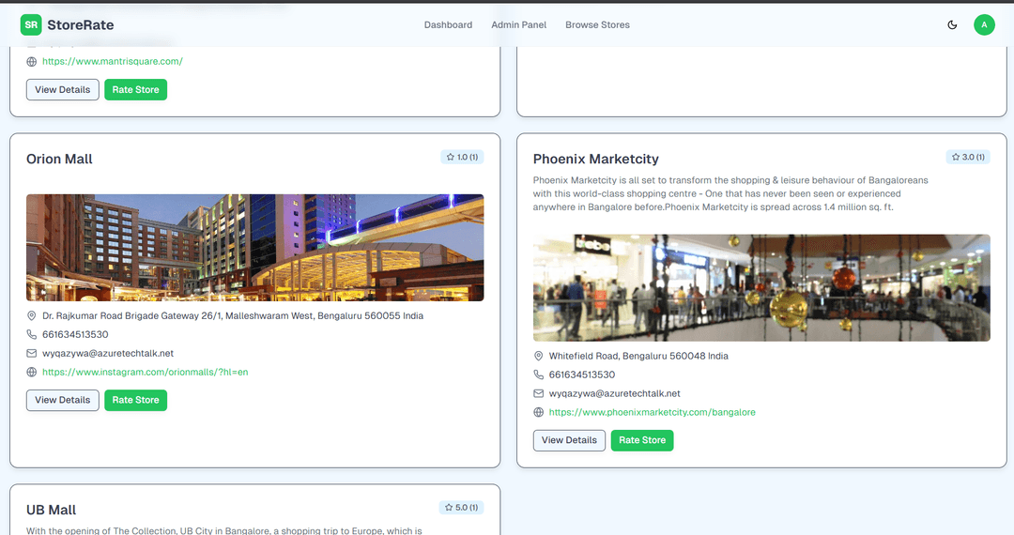The height and width of the screenshot is (535, 1014).
Task: Go to Admin Panel in navigation
Action: click(x=518, y=24)
